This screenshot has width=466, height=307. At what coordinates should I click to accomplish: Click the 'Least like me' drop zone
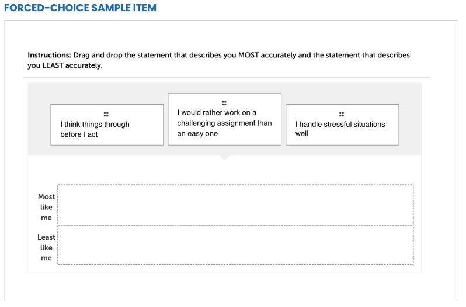click(x=235, y=245)
